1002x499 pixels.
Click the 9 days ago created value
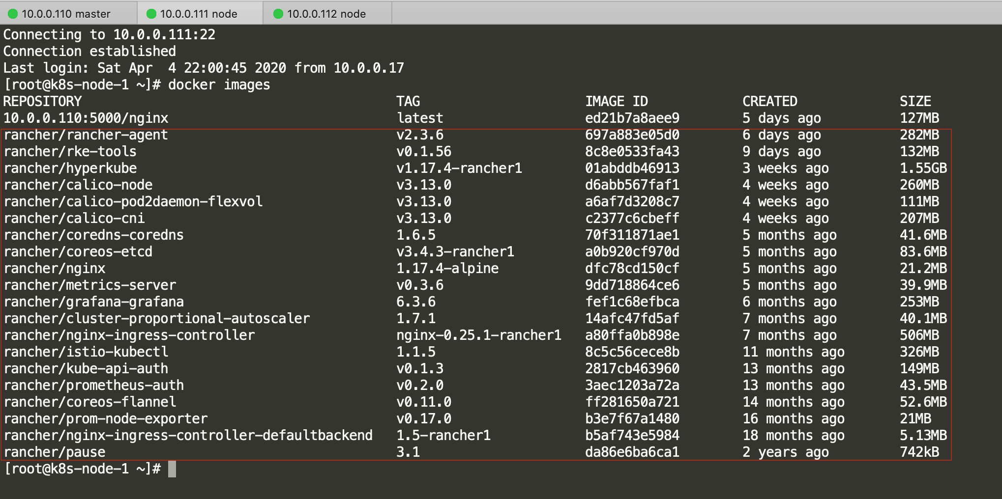[782, 152]
